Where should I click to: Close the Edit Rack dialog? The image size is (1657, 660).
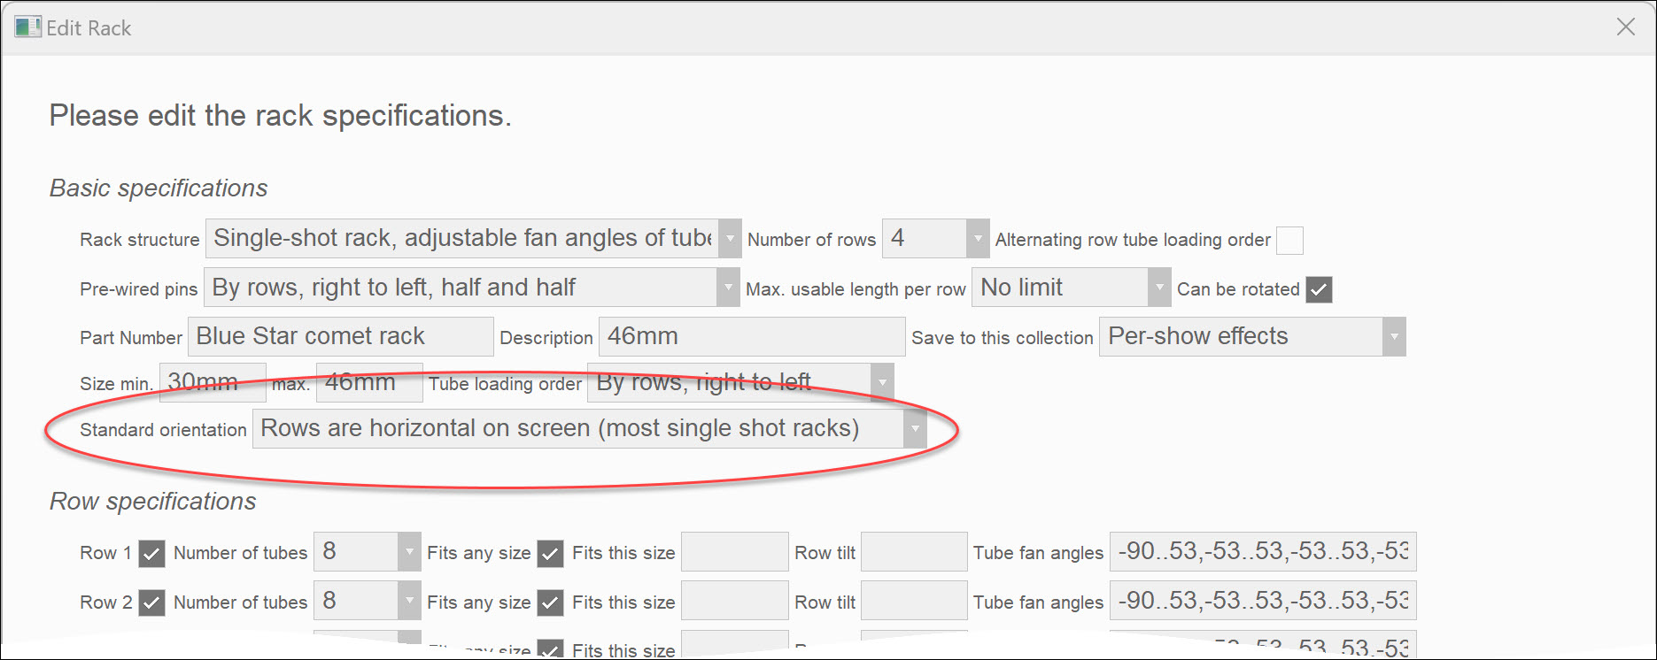1628,27
